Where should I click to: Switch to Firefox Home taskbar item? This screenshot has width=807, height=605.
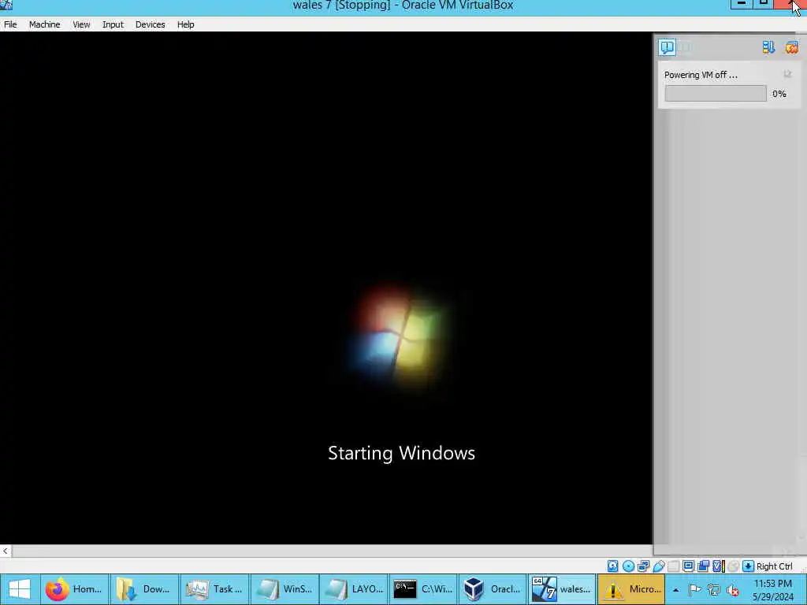(75, 589)
